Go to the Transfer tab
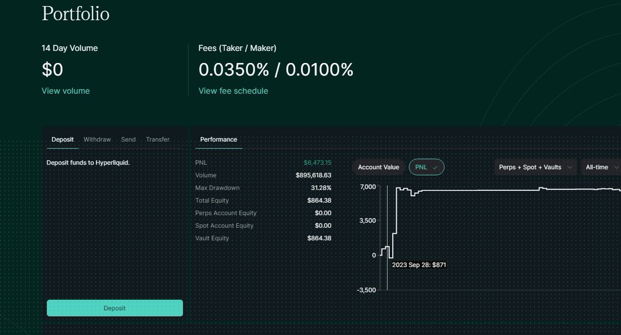621x335 pixels. click(x=158, y=140)
